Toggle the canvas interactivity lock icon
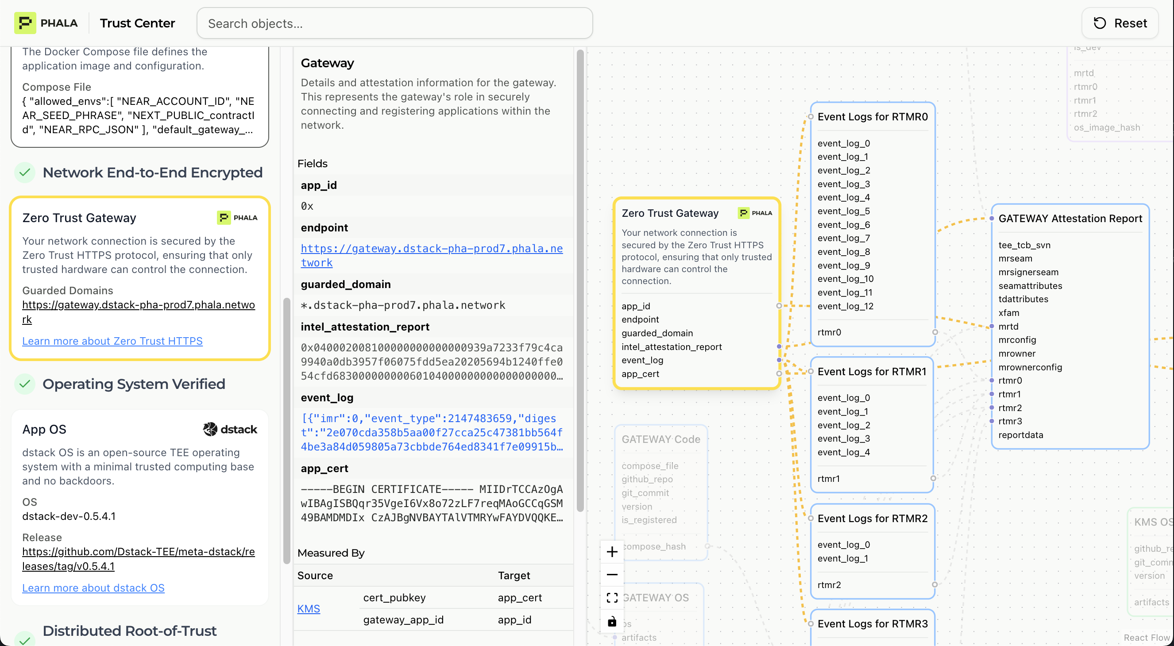The height and width of the screenshot is (646, 1174). click(x=612, y=621)
